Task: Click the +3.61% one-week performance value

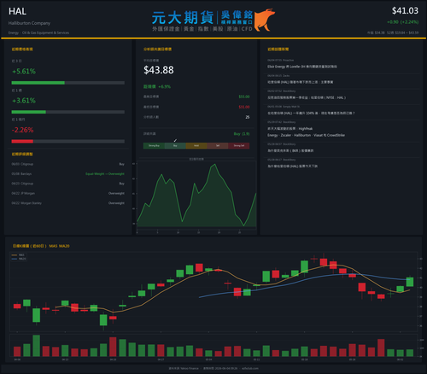Action: pos(24,101)
